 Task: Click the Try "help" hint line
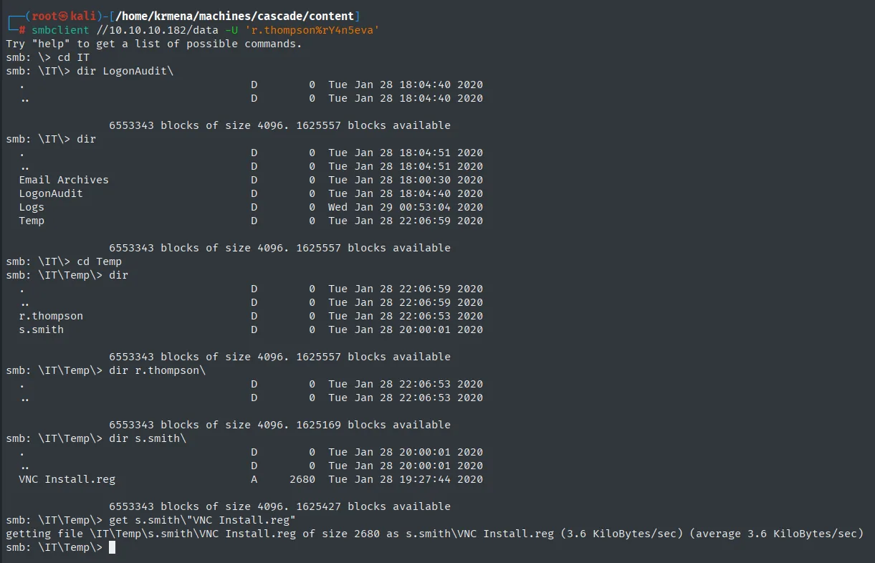point(154,44)
